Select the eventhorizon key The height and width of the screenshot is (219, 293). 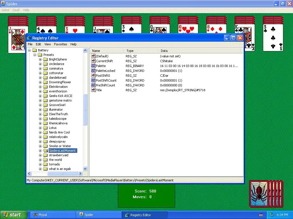tap(58, 91)
